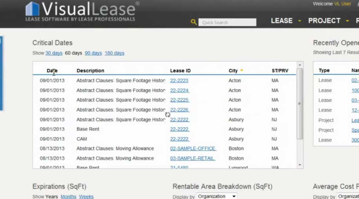Click the Critical Dates scrollbar down arrow

pos(300,165)
